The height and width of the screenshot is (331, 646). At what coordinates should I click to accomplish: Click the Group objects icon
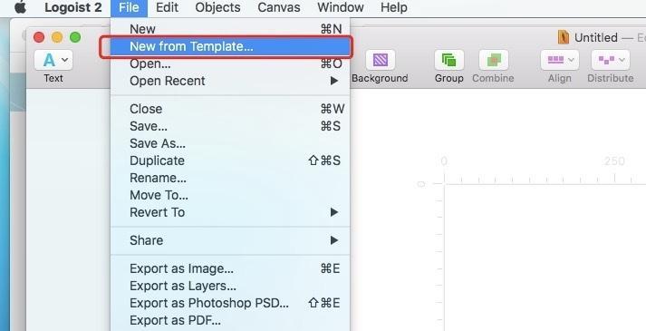coord(448,60)
